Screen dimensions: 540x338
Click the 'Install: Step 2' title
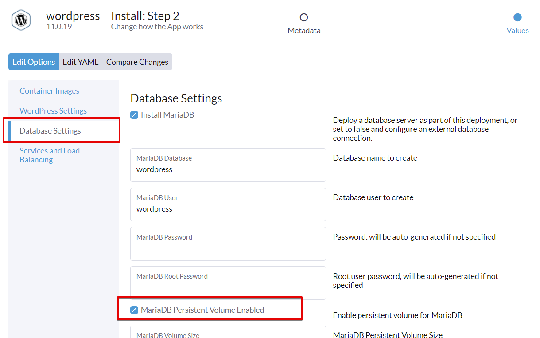145,16
